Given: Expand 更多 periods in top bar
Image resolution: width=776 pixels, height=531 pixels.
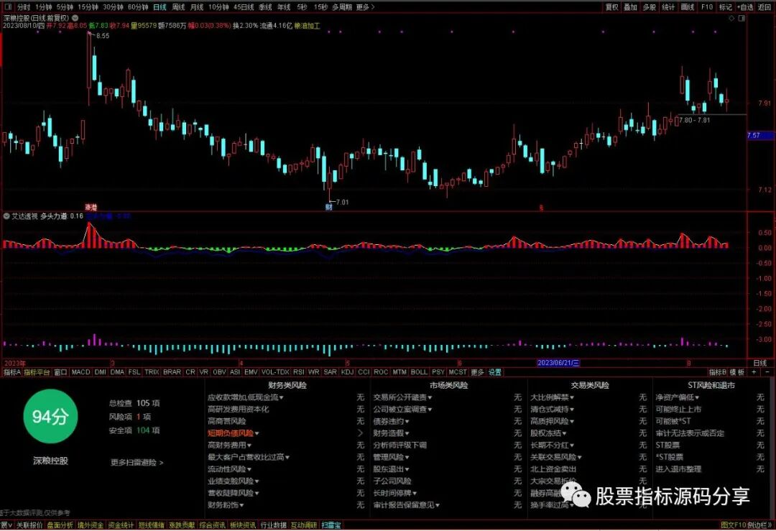Looking at the screenshot, I should (365, 7).
